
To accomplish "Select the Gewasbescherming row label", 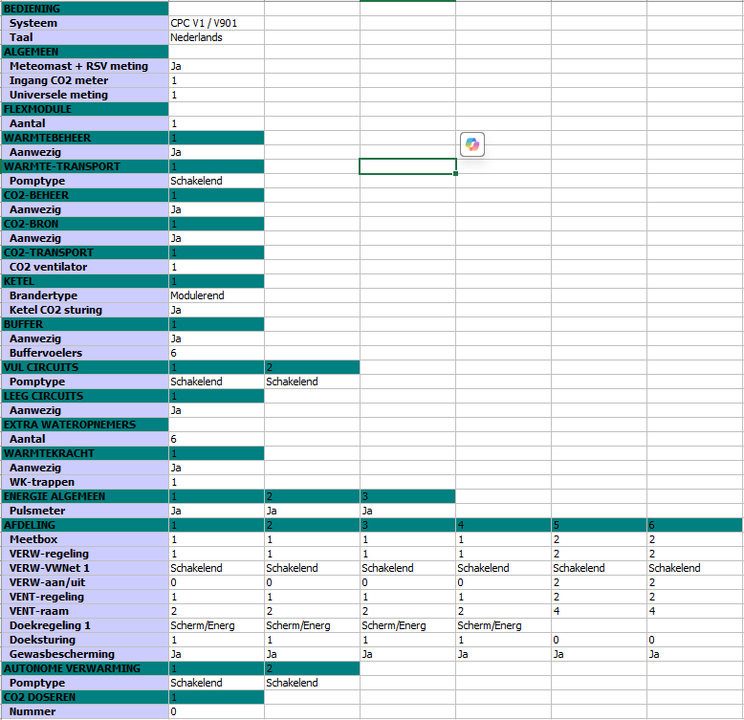I will click(84, 654).
